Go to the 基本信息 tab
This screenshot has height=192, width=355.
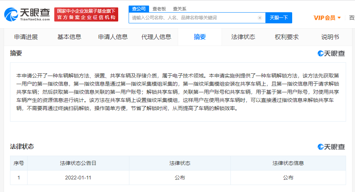click(69, 37)
